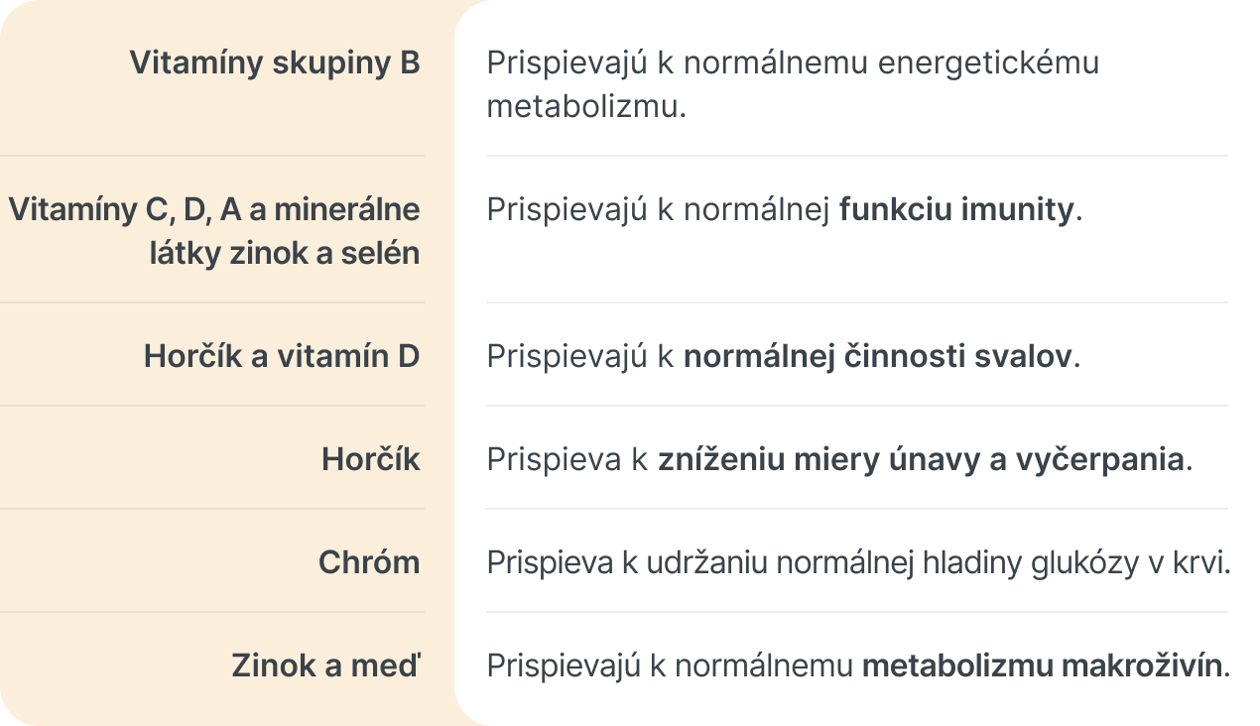Click the energy metabolism description text

(x=792, y=84)
